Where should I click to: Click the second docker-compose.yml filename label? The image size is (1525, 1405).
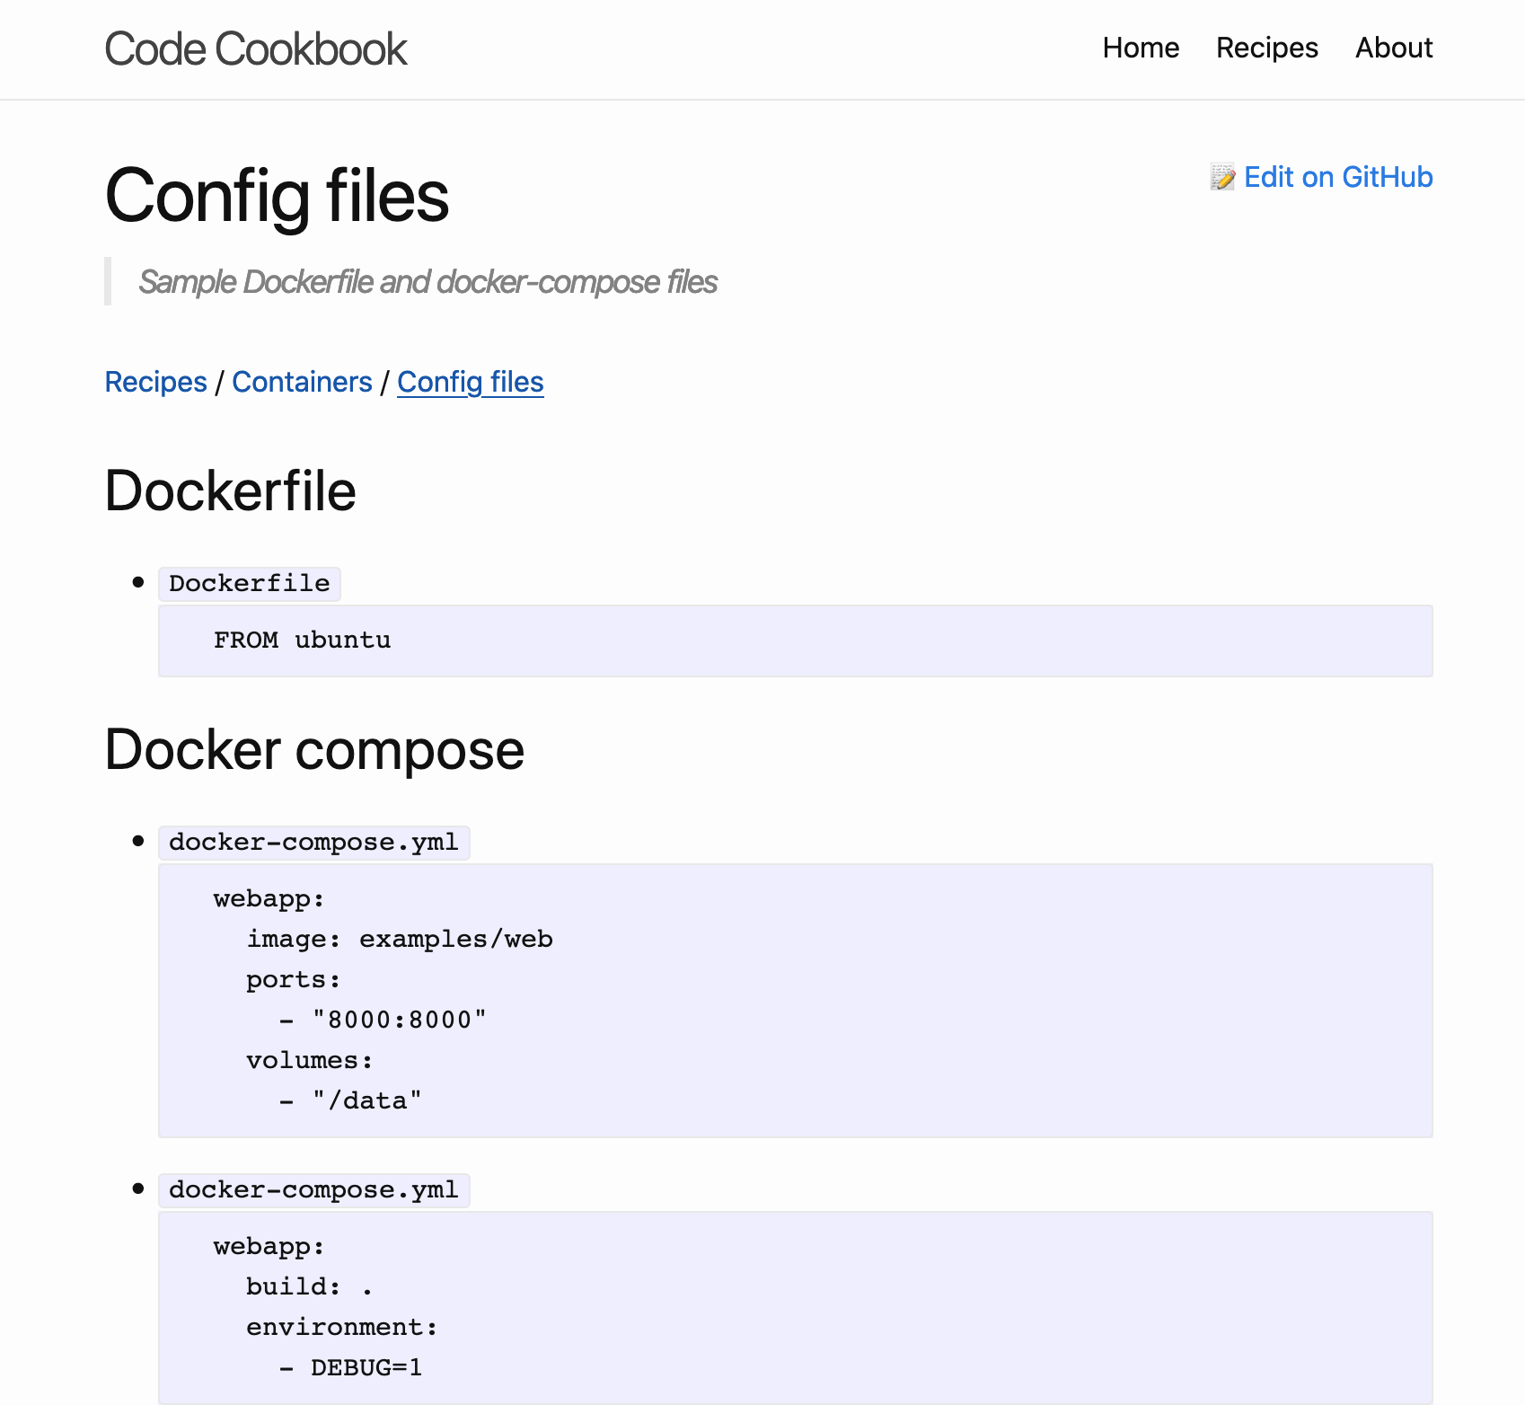(313, 1189)
